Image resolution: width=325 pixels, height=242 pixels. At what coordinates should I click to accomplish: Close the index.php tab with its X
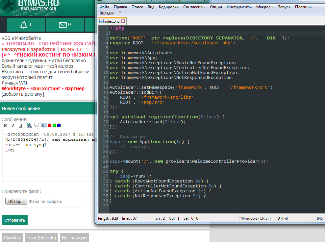click(x=123, y=21)
